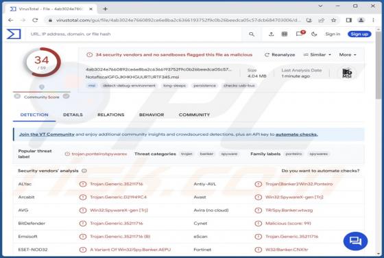The image size is (384, 258).
Task: Open browser side panel icon
Action: pyautogui.click(x=349, y=20)
